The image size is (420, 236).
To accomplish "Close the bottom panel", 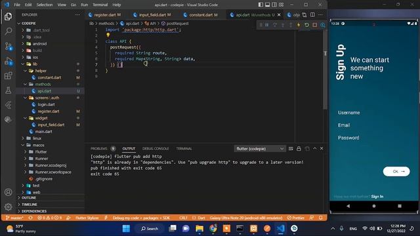I will click(x=322, y=149).
